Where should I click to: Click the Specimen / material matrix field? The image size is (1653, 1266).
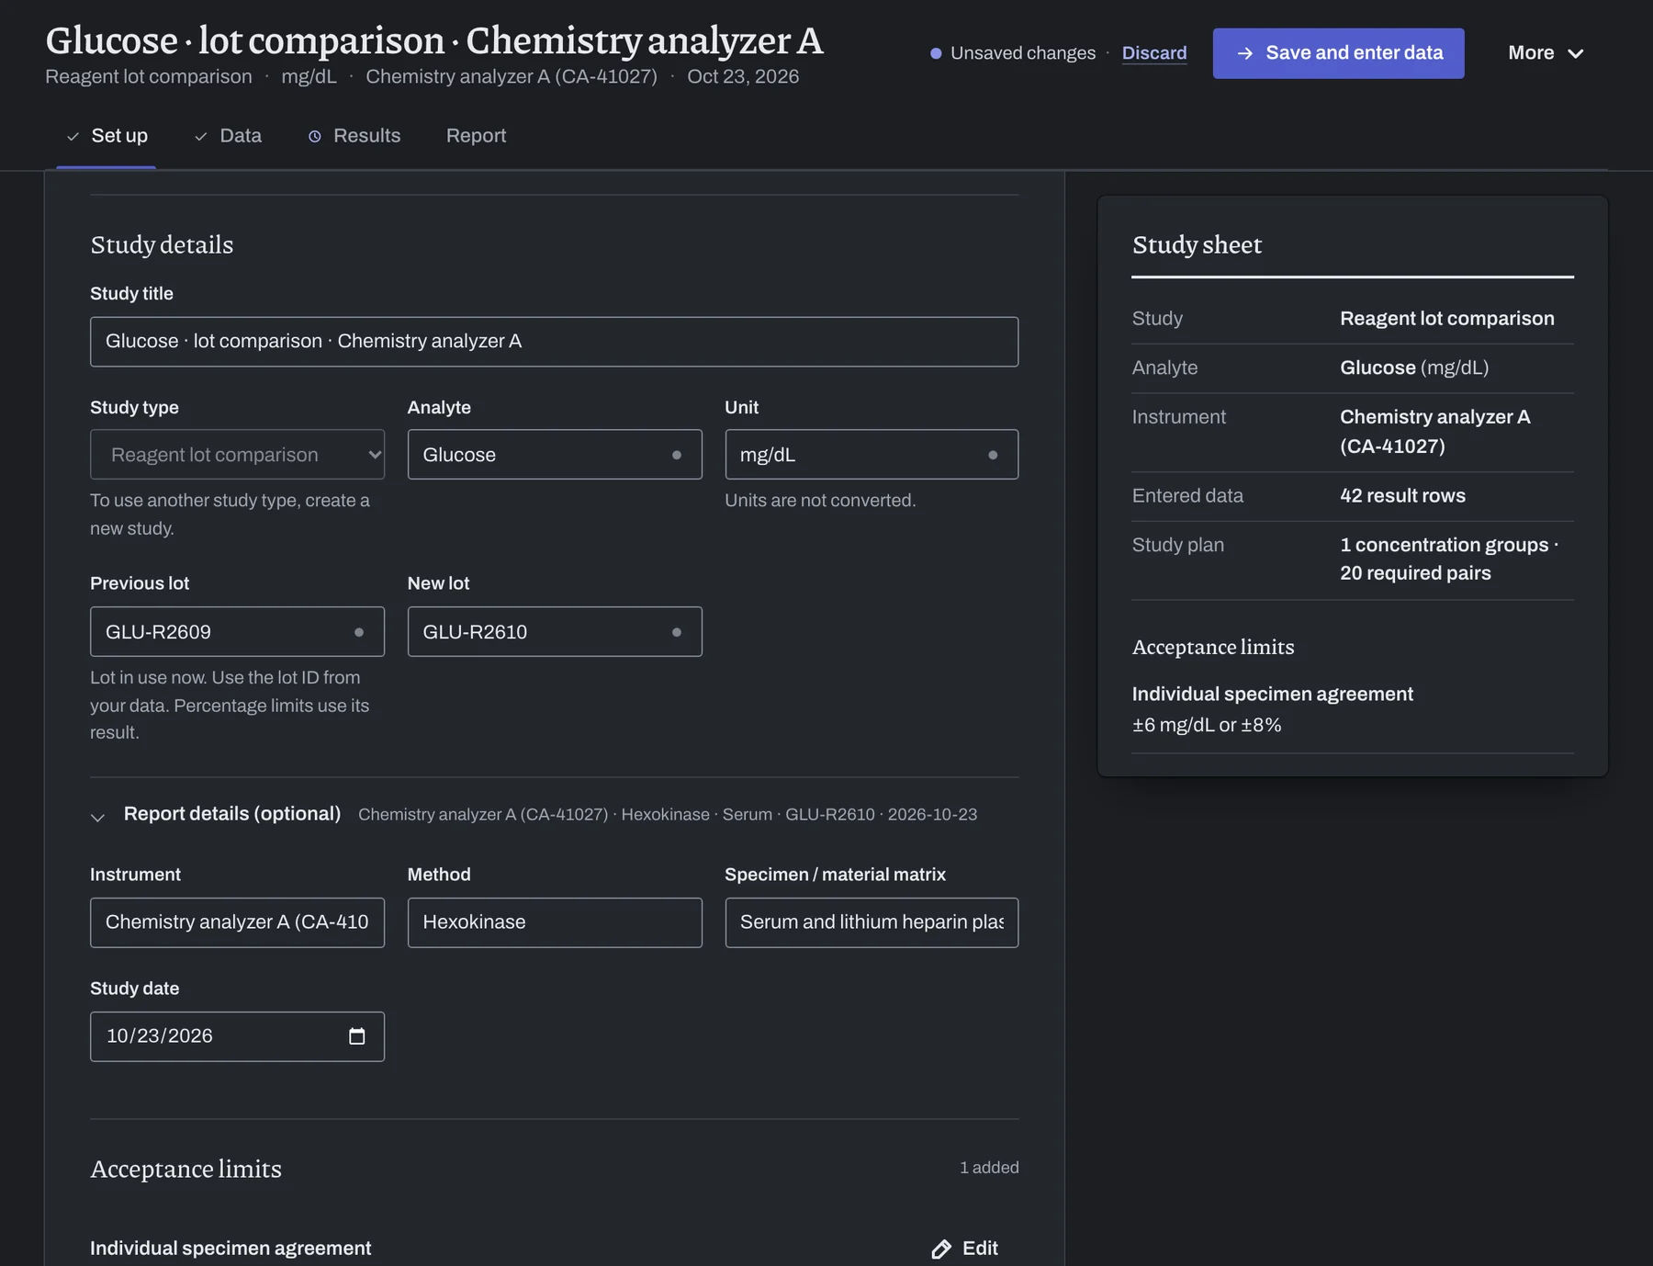click(871, 922)
